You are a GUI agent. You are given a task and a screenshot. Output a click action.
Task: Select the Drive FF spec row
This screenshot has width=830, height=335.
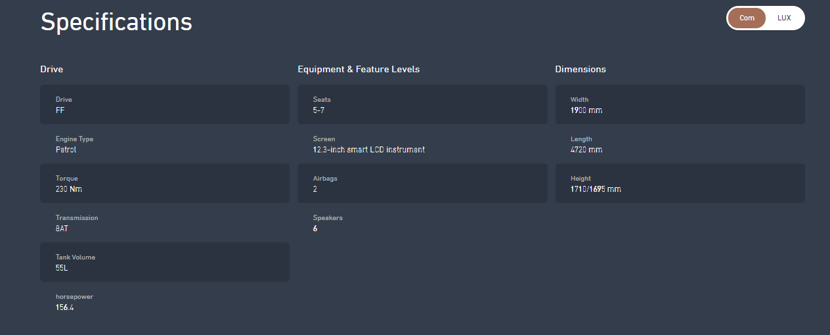tap(165, 104)
